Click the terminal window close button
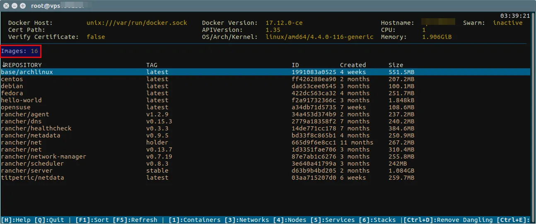 tap(6, 6)
